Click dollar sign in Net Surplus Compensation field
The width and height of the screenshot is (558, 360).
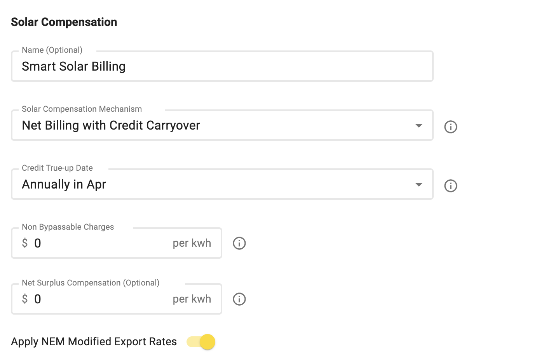(x=25, y=299)
